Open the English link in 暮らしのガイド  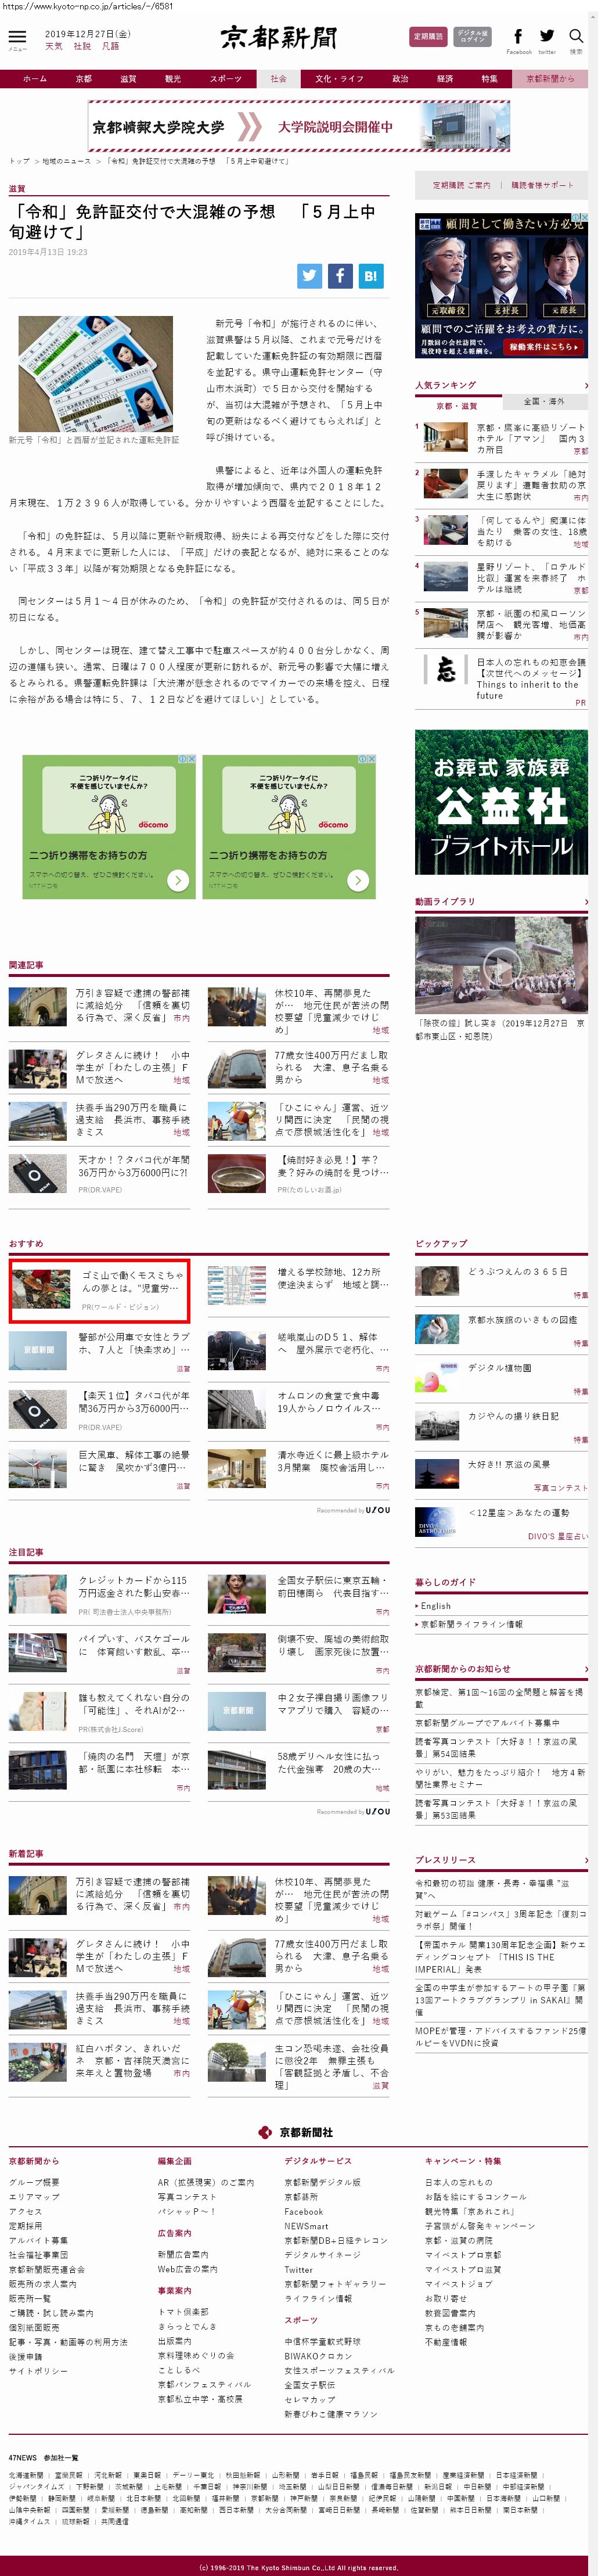436,1606
